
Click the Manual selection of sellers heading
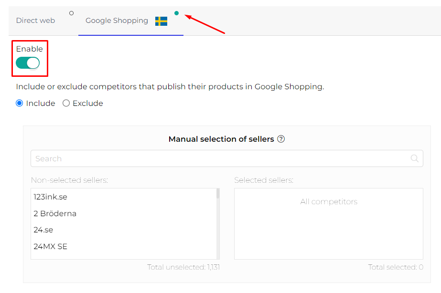click(221, 139)
